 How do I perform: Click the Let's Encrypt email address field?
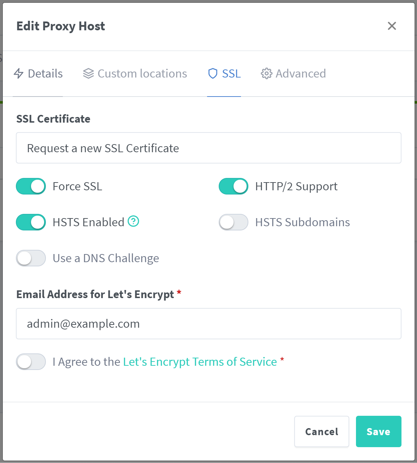coord(208,324)
